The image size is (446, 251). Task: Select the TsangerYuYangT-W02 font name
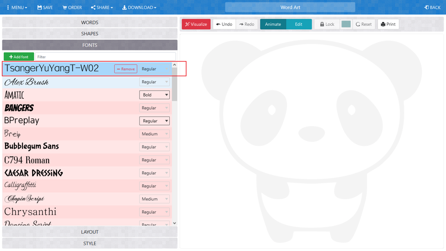pos(51,68)
